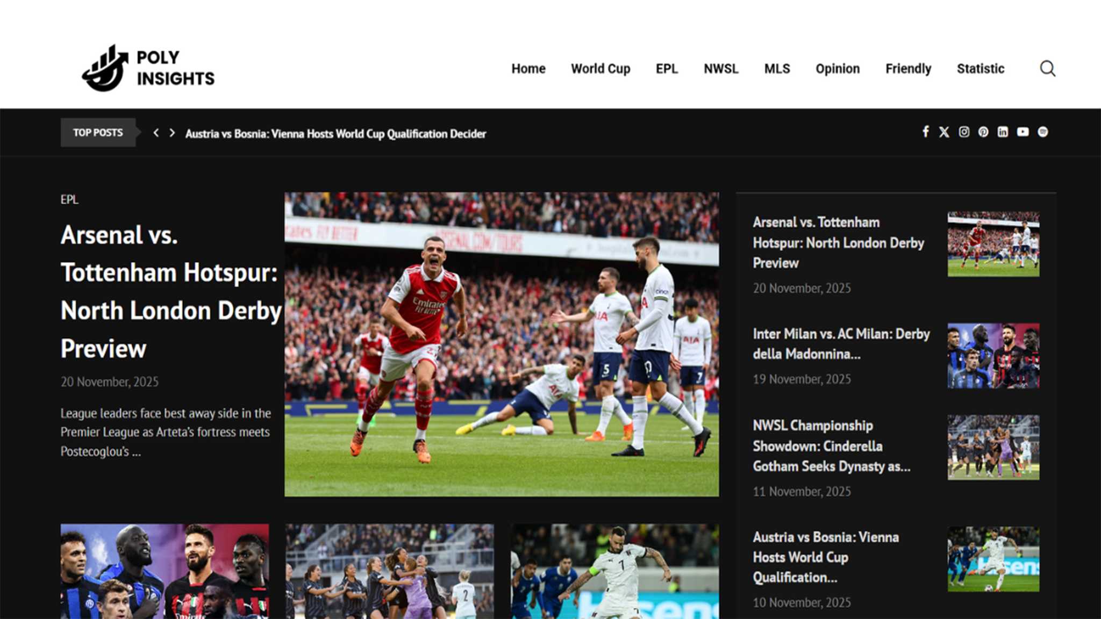Select Statistic in the navigation bar

click(x=980, y=69)
